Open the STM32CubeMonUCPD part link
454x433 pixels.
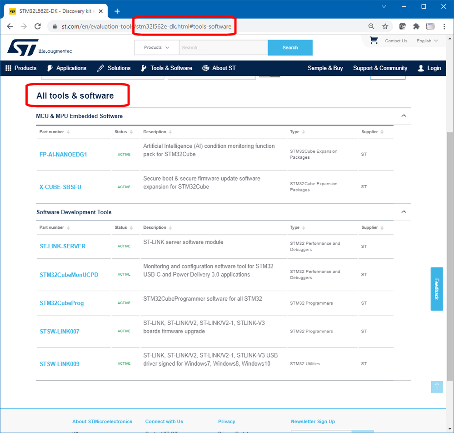point(69,275)
